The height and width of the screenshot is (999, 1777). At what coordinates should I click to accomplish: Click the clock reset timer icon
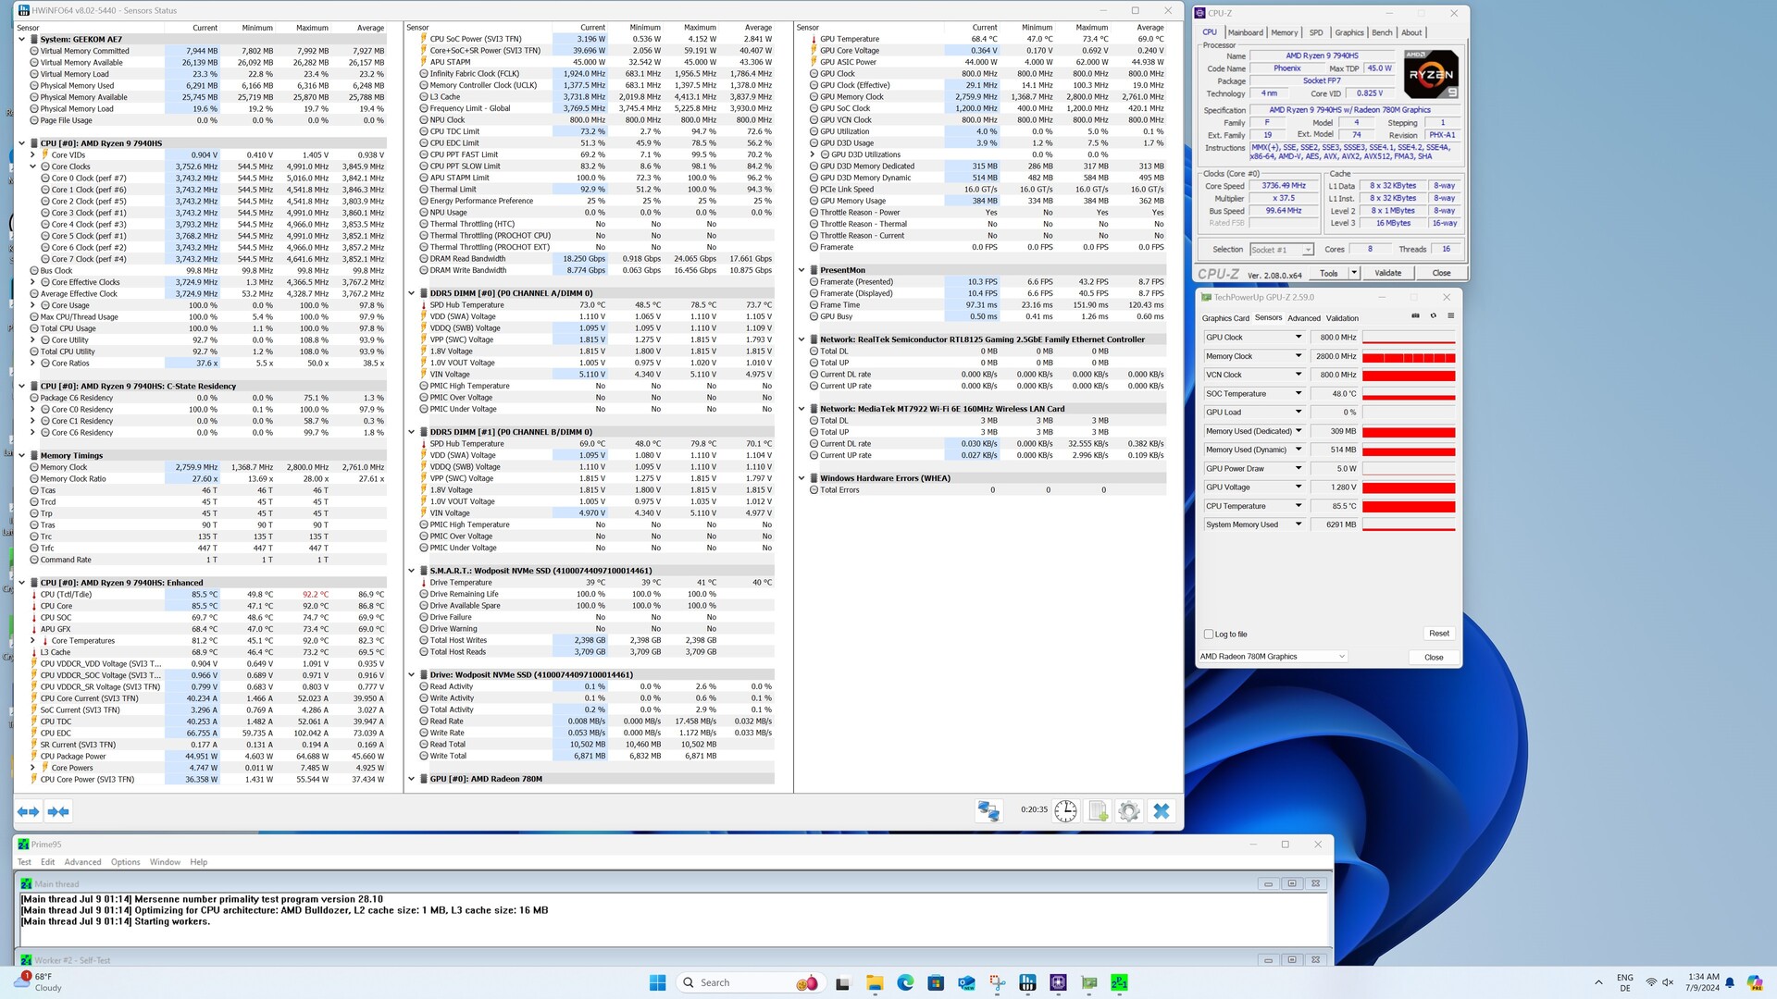tap(1065, 811)
